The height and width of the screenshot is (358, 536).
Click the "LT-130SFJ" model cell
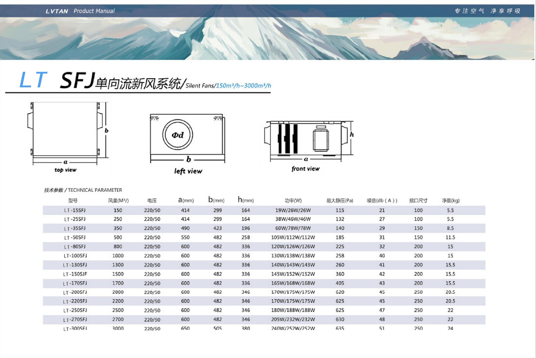[x=75, y=265]
